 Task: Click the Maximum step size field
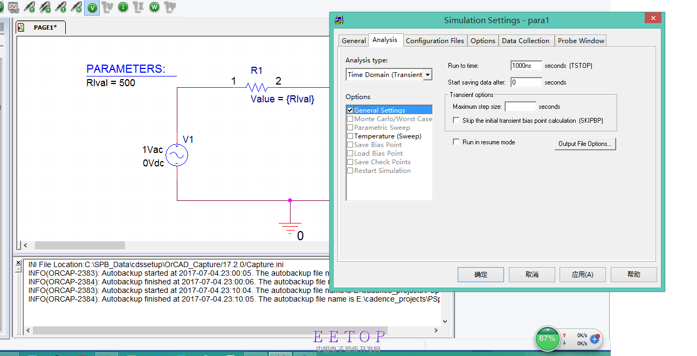pos(520,107)
